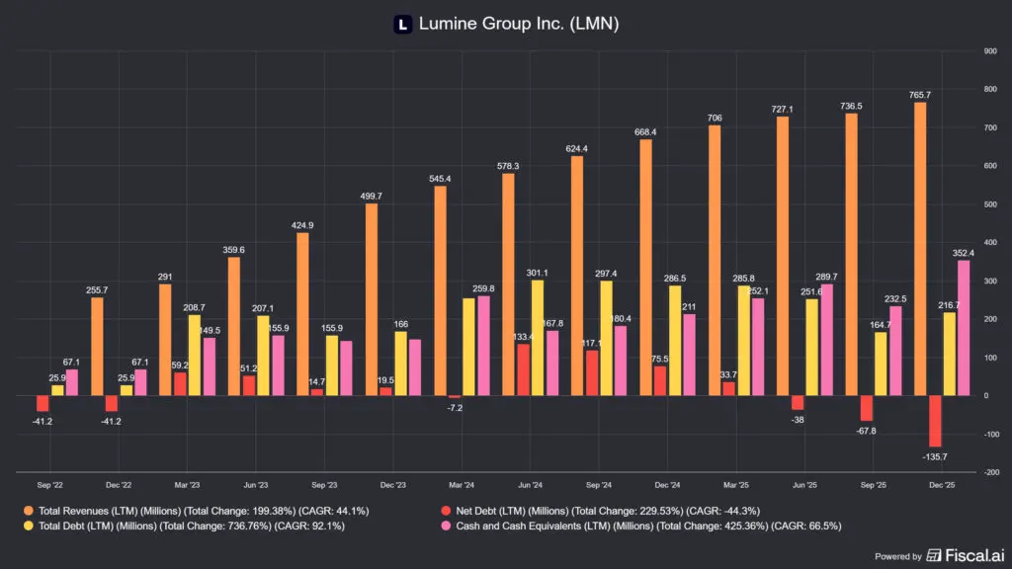The width and height of the screenshot is (1012, 569).
Task: Click the Mar '23 total debt bar labeled 208.7
Action: (x=195, y=356)
